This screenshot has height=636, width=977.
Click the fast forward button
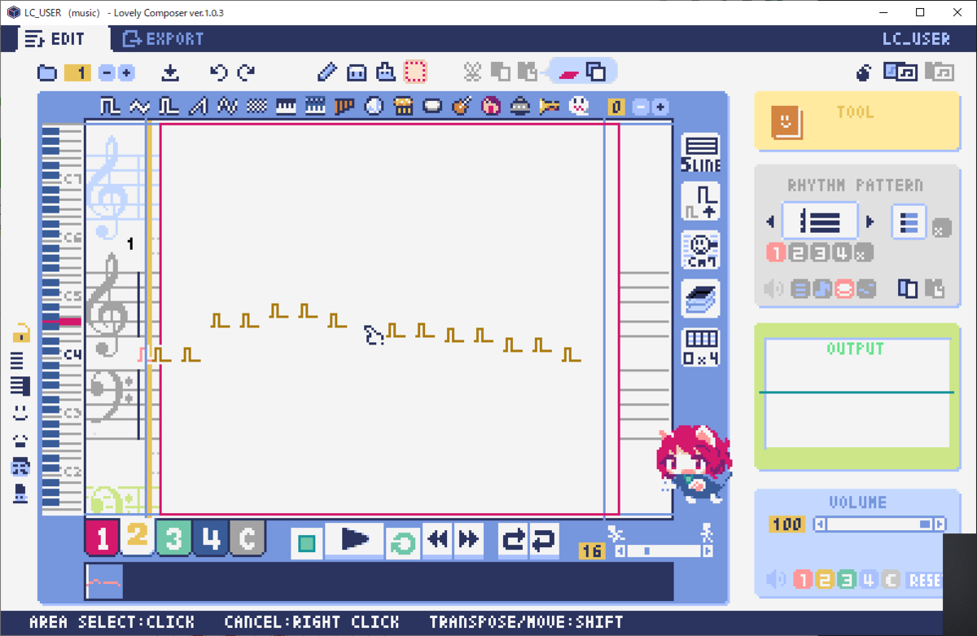469,540
